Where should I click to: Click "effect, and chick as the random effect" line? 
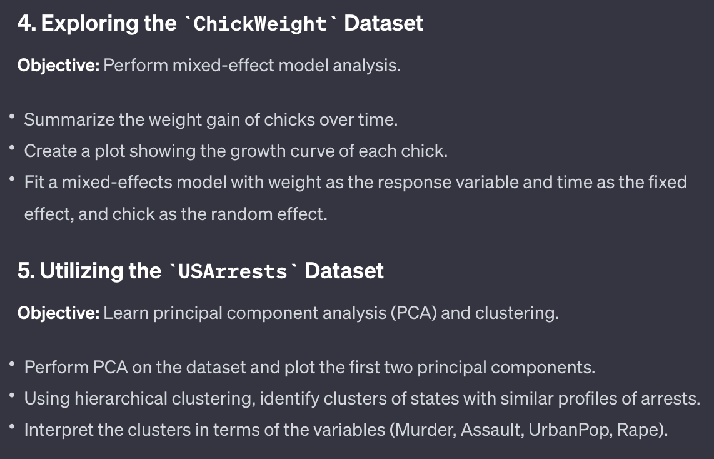[x=176, y=214]
